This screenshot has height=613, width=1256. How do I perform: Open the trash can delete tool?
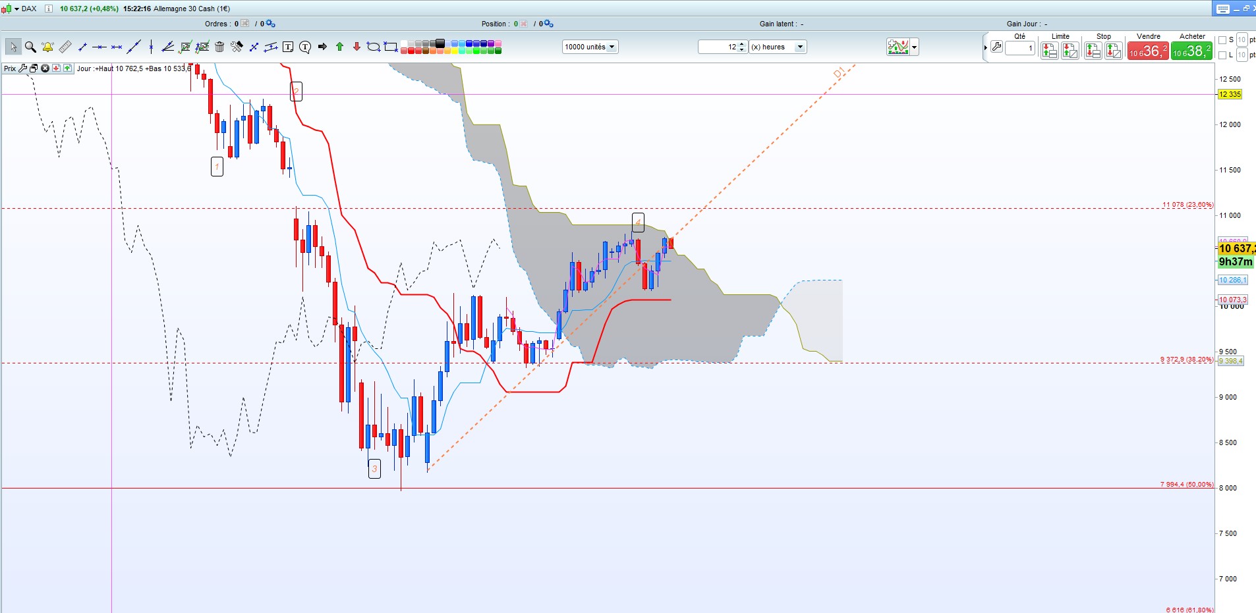click(219, 47)
